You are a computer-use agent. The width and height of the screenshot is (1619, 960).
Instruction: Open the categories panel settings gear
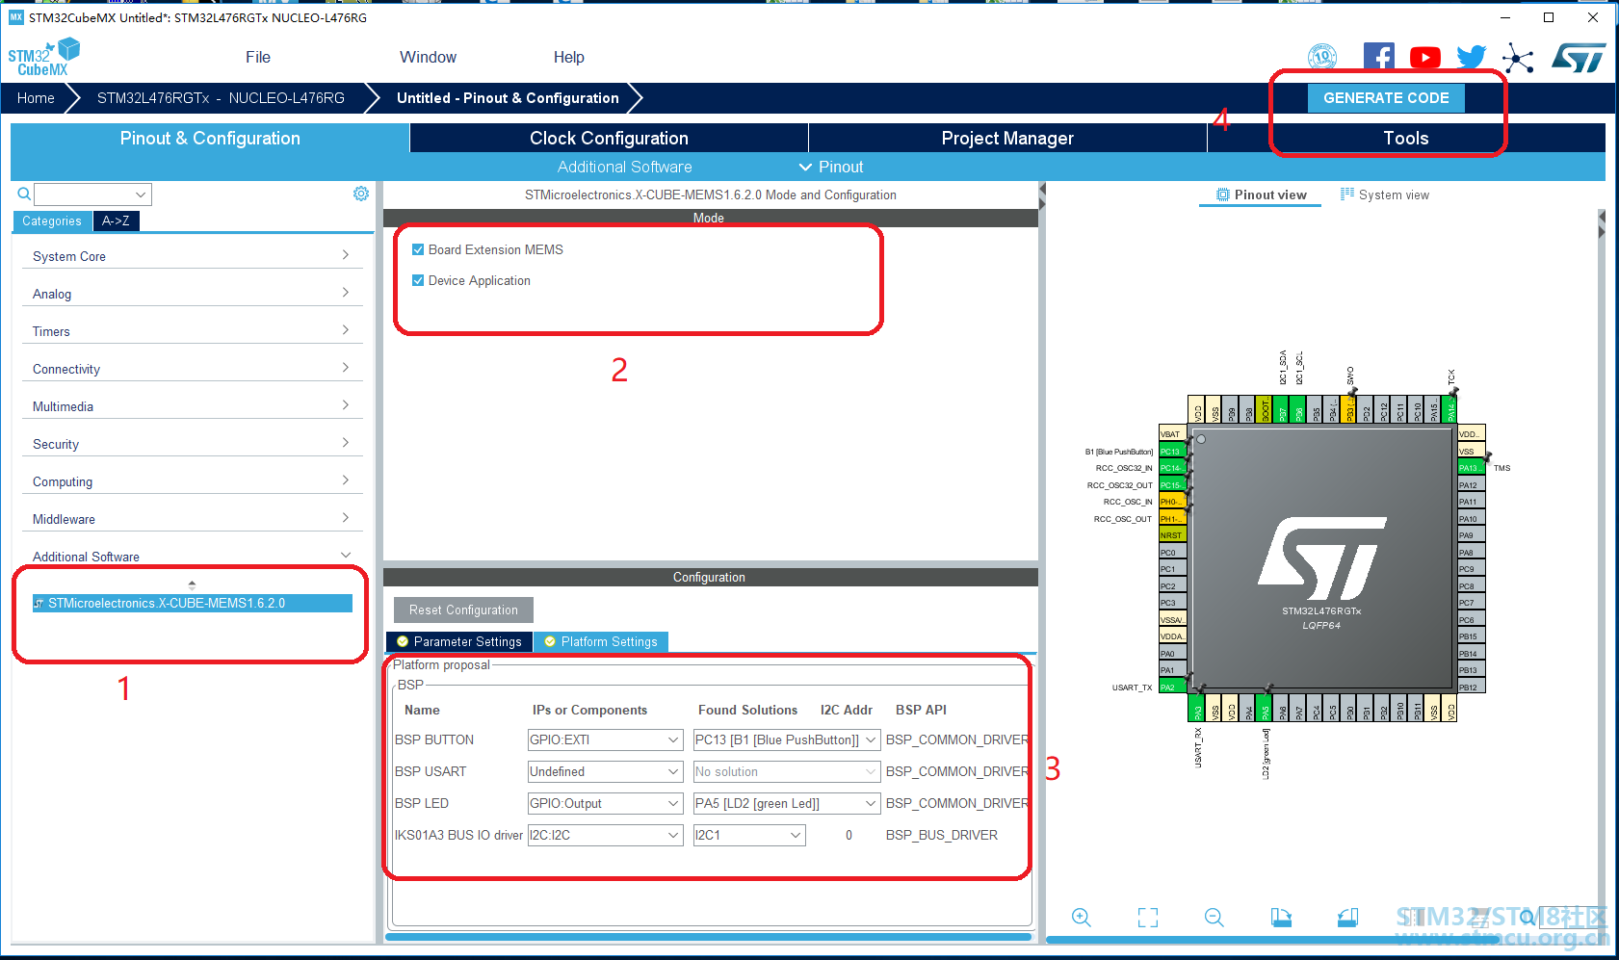(361, 194)
